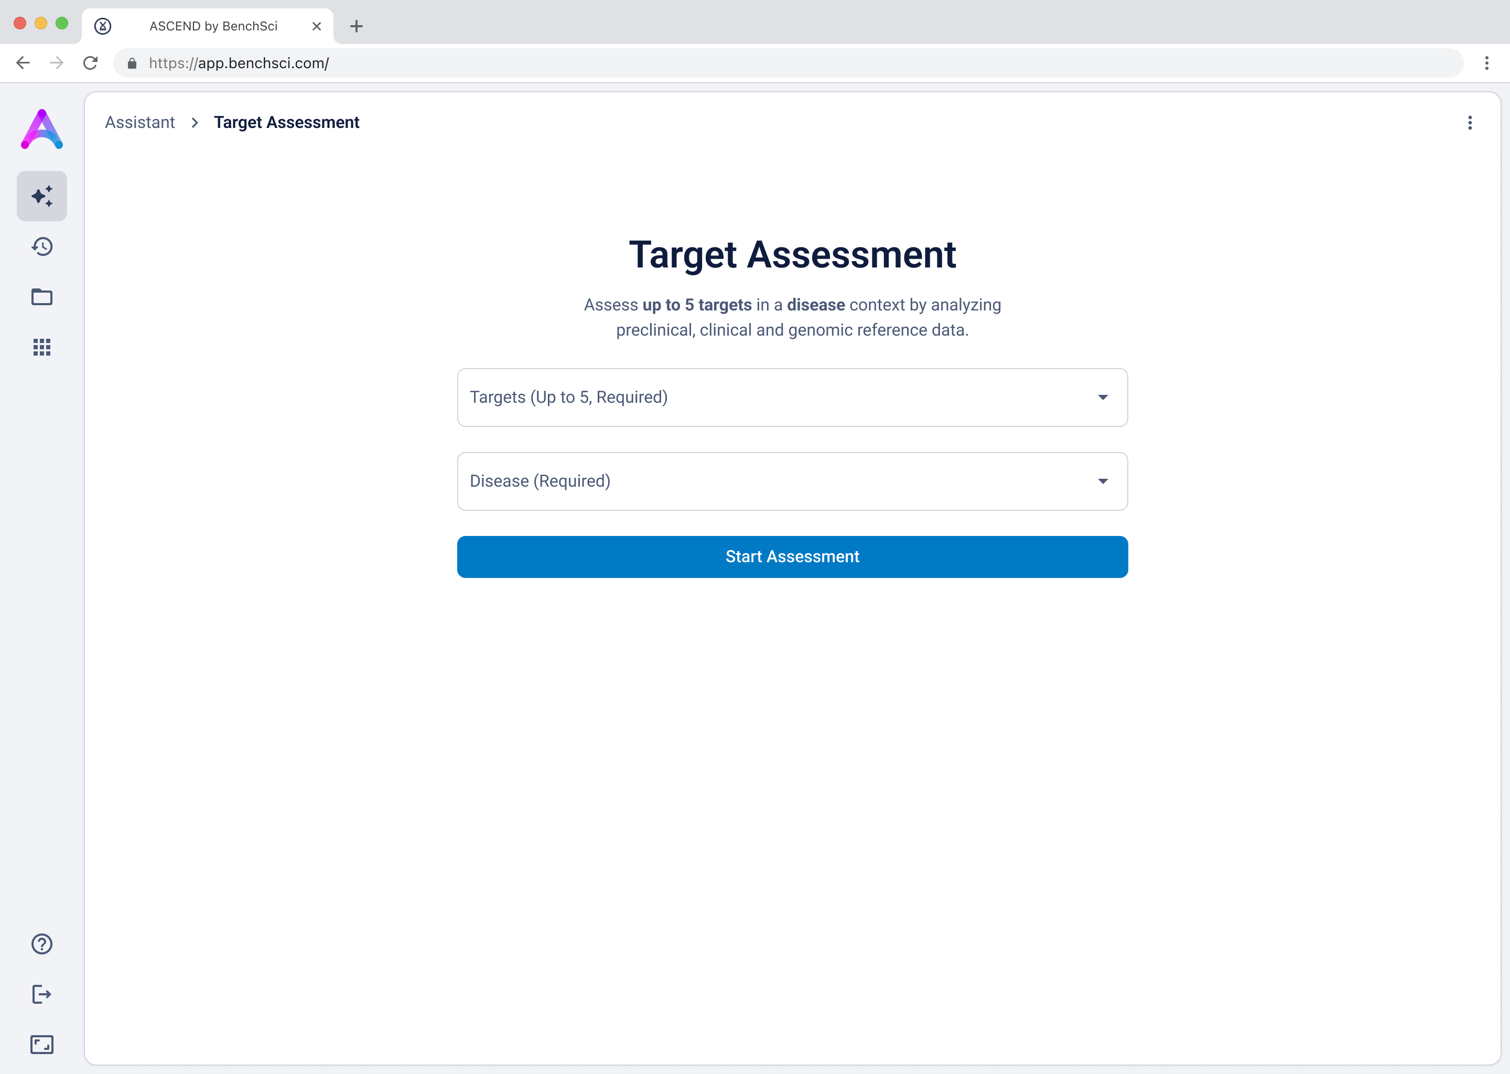The width and height of the screenshot is (1510, 1074).
Task: Select the ASCEND by BenchSci tab
Action: pos(208,26)
